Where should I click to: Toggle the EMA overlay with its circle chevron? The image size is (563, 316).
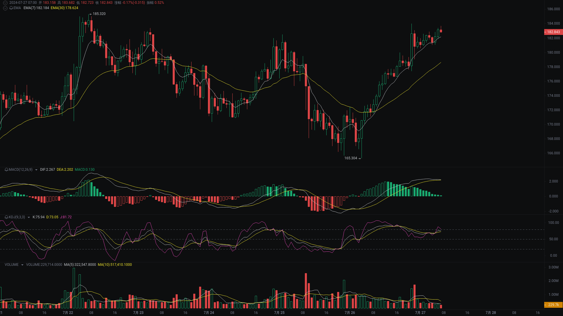[x=5, y=8]
